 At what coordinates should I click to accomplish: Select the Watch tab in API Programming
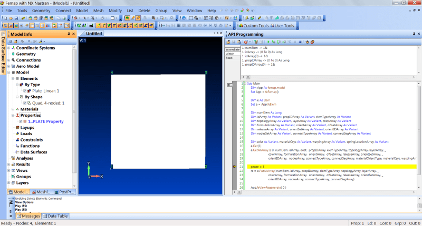[x=233, y=54]
